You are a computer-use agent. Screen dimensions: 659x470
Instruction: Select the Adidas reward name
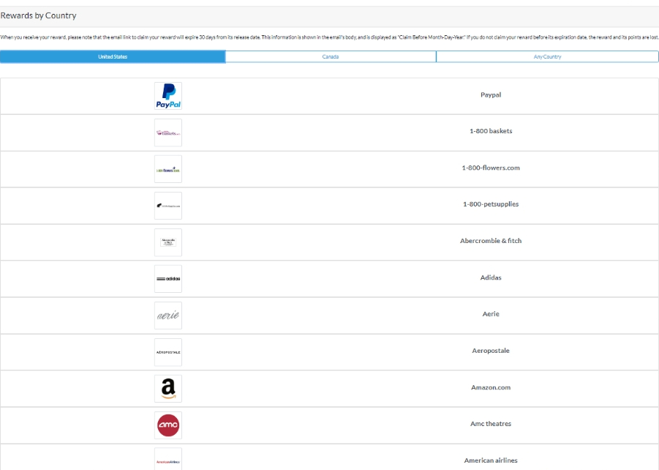491,277
